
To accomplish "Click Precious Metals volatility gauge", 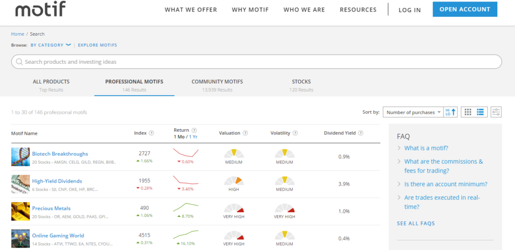I will (x=285, y=208).
